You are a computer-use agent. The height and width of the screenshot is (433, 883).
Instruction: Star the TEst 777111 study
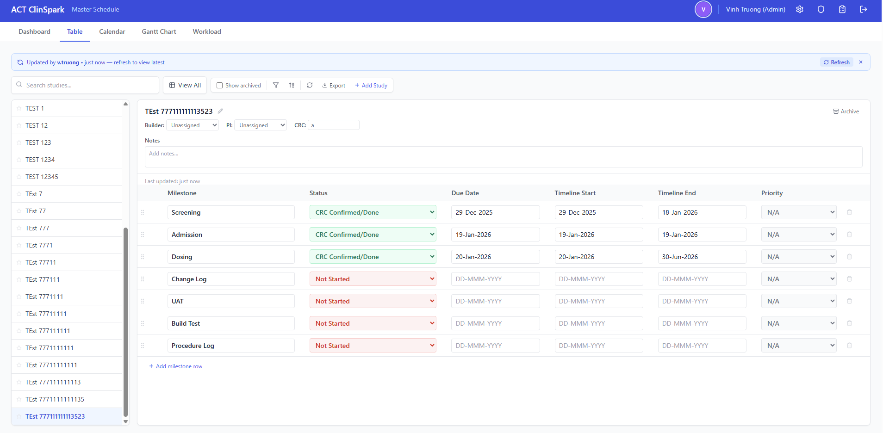[x=19, y=279]
